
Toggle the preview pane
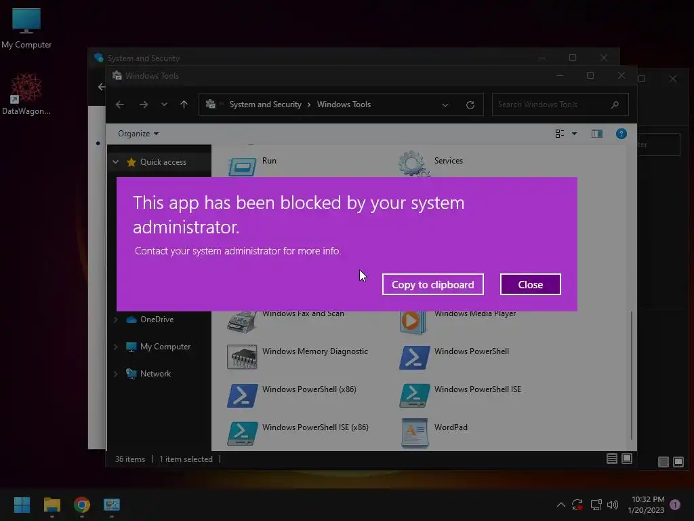[597, 134]
